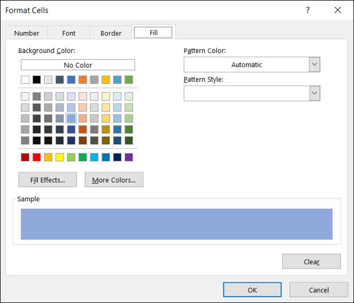Click the More Colors button
Screen dimensions: 354x303
(114, 180)
